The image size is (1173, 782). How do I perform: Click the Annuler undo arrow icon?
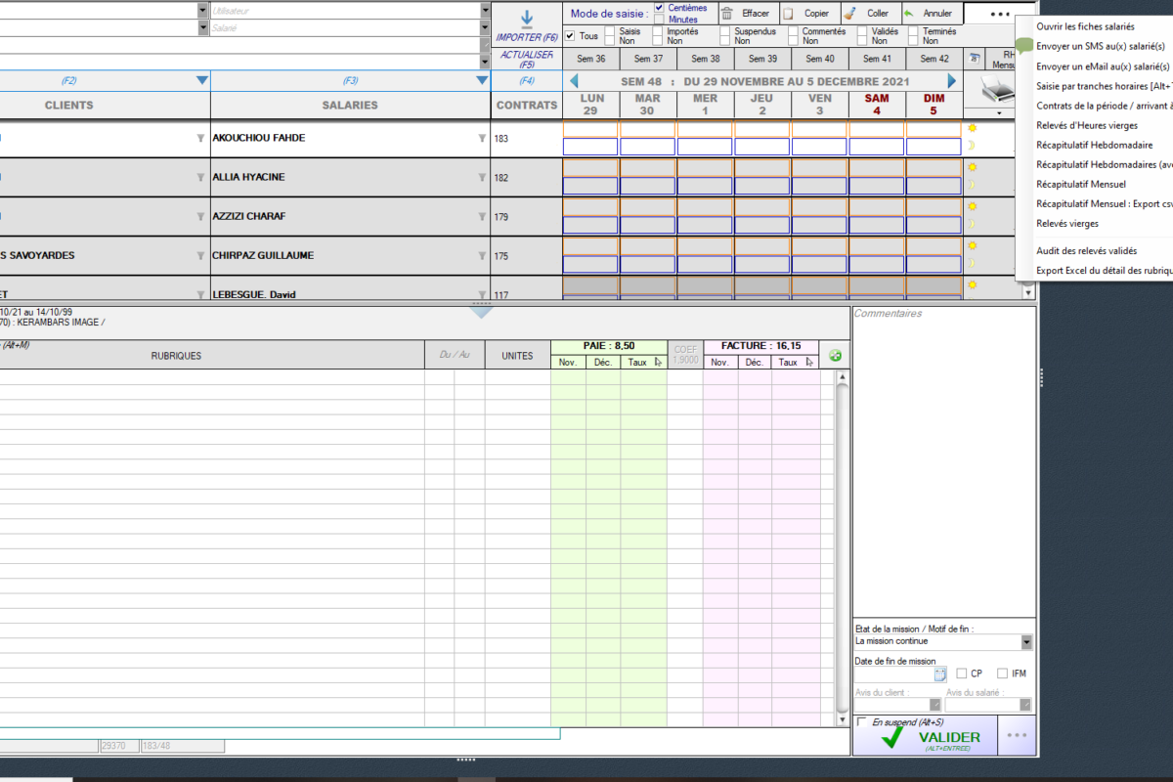tap(909, 14)
